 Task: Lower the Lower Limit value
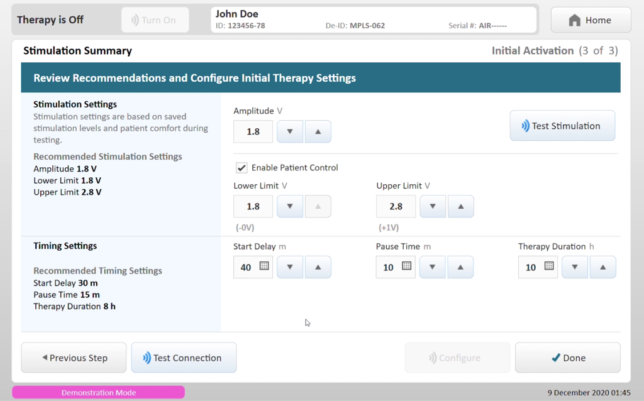[x=290, y=206]
